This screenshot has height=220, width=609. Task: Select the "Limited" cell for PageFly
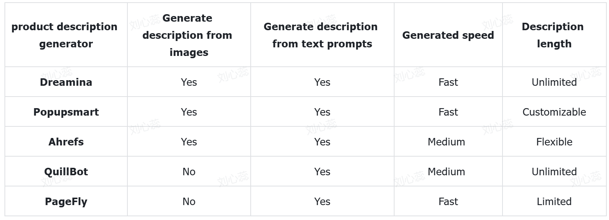click(554, 201)
